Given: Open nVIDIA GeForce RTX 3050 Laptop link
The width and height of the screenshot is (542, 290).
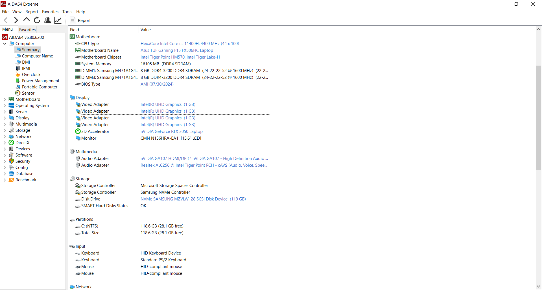Looking at the screenshot, I should pyautogui.click(x=172, y=131).
